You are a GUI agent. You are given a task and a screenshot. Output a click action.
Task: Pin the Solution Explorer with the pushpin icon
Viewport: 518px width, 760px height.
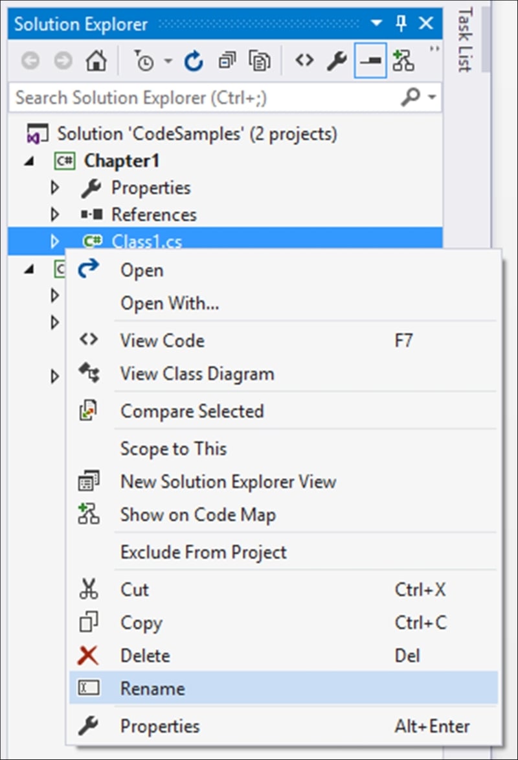click(x=401, y=25)
